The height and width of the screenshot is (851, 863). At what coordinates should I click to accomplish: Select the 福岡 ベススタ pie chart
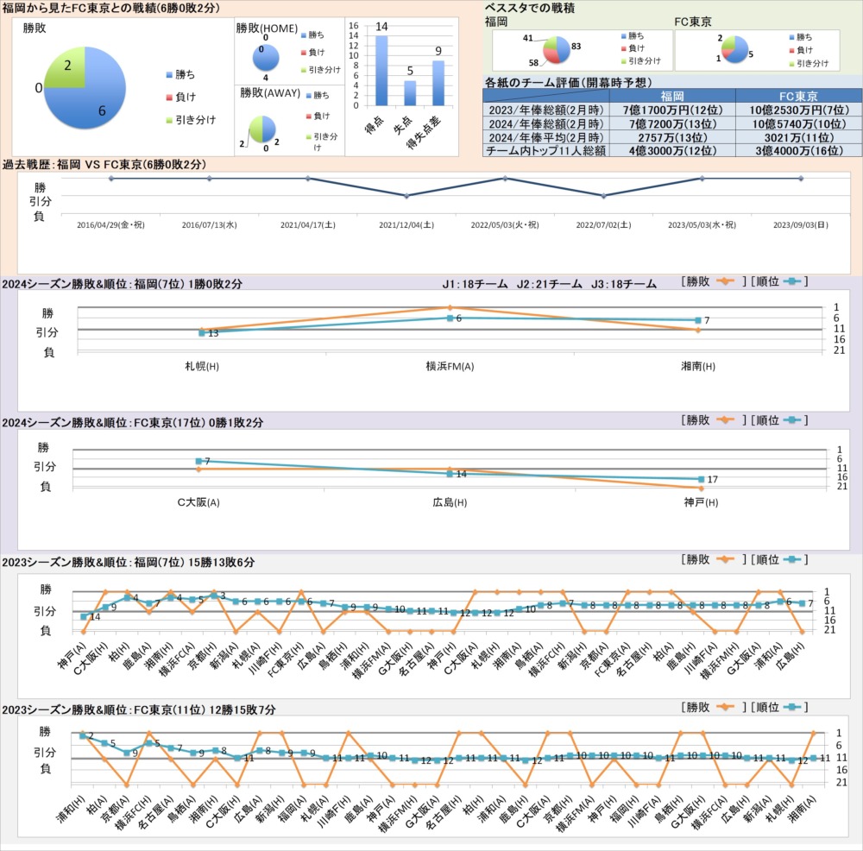pos(557,50)
